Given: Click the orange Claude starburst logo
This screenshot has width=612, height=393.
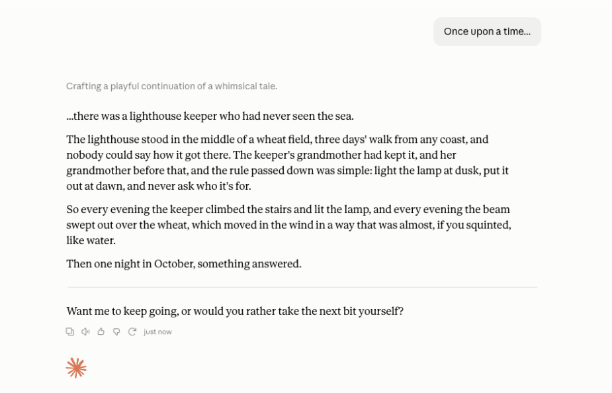Looking at the screenshot, I should pos(76,368).
